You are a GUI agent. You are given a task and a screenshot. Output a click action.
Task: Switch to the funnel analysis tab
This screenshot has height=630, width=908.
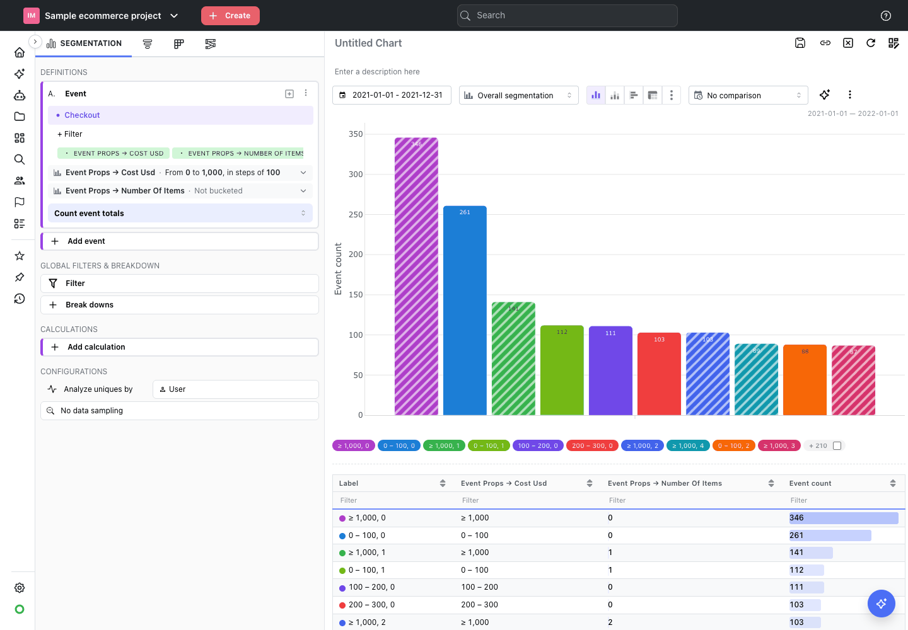pyautogui.click(x=148, y=43)
